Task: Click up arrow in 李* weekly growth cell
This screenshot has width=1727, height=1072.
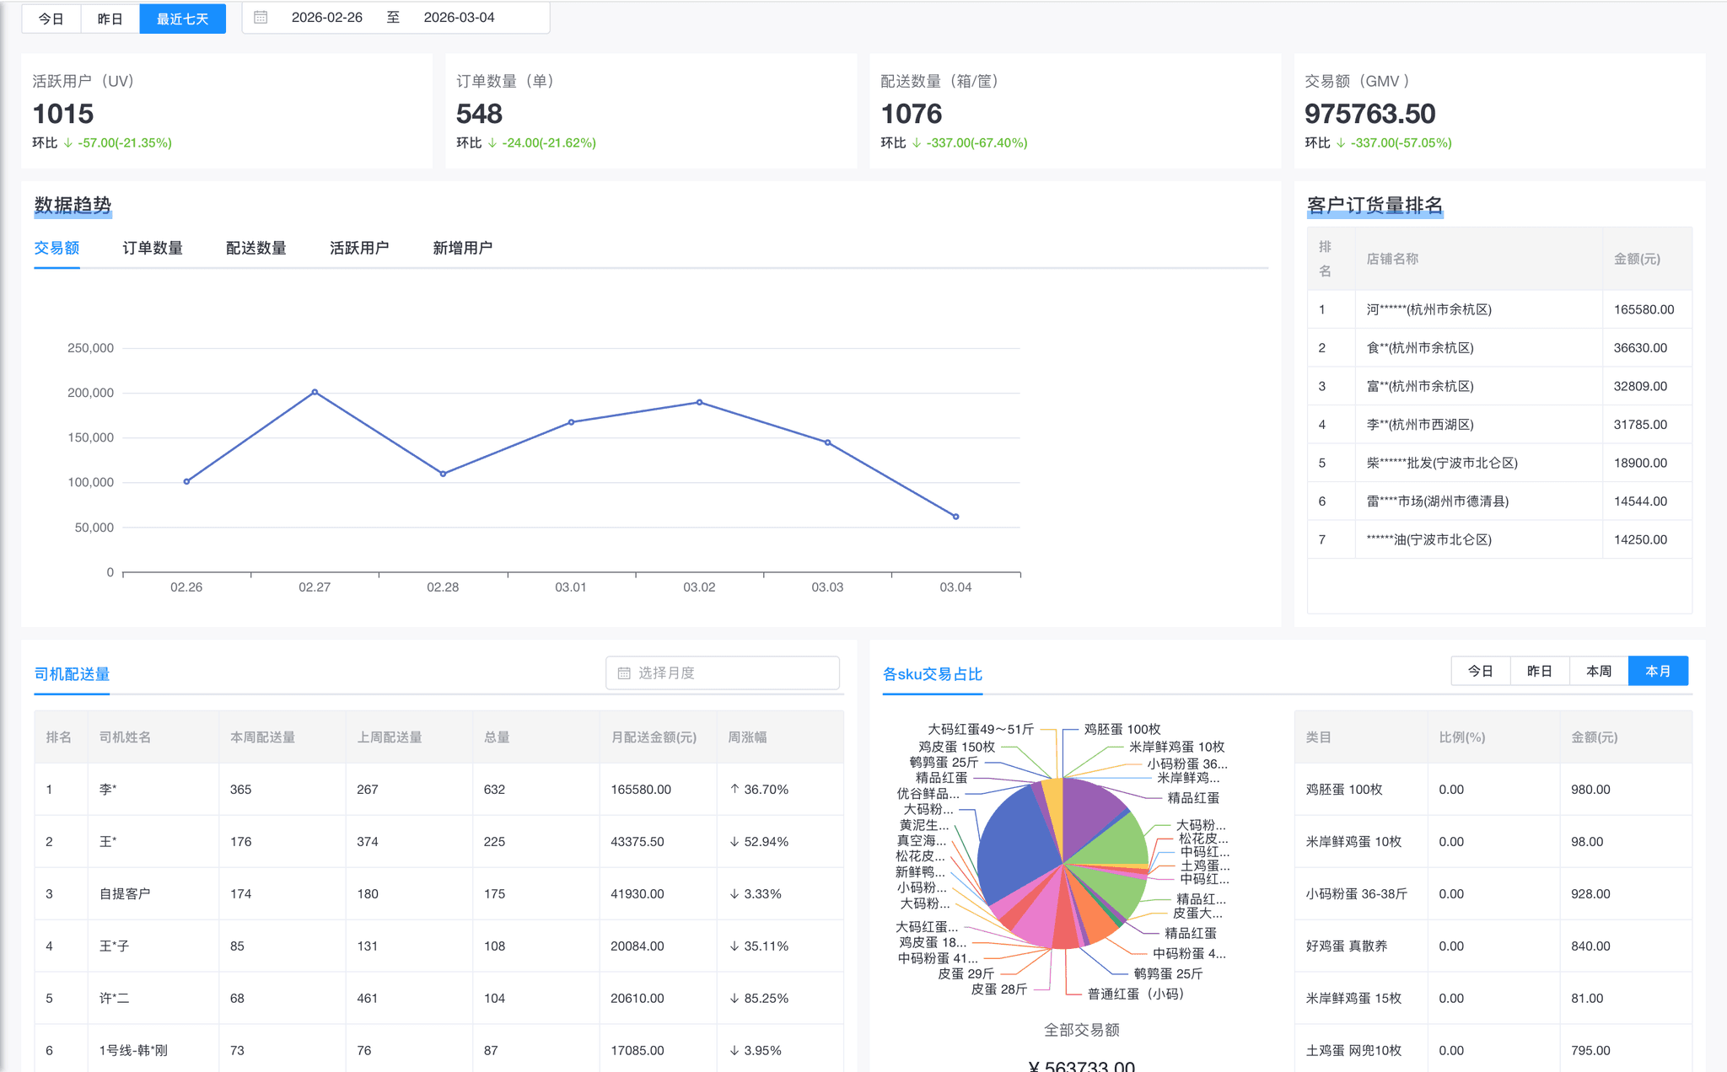Action: click(x=734, y=789)
